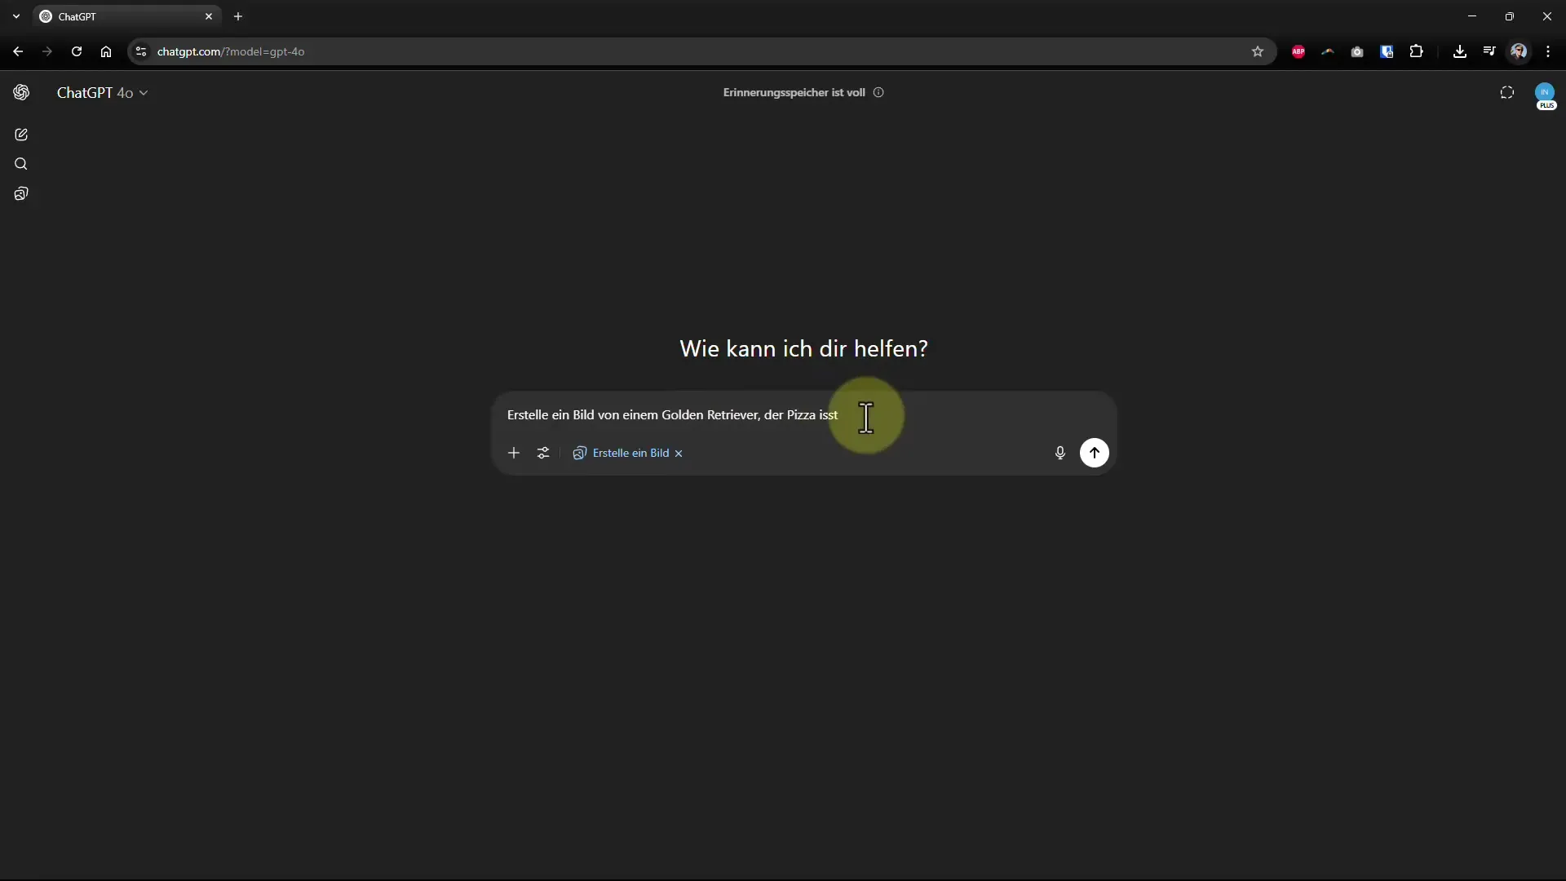Open the ABP adblock extension icon
This screenshot has height=881, width=1566.
1298,51
